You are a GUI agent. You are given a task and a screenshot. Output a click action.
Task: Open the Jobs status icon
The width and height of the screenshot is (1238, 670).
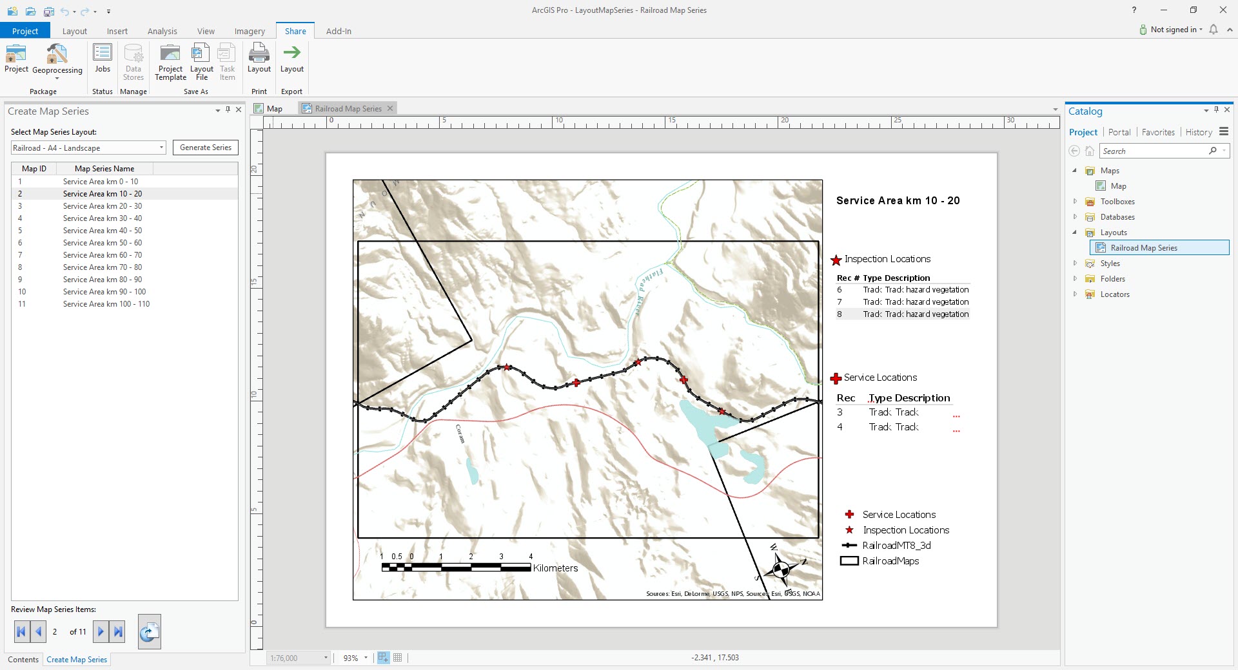tap(103, 59)
